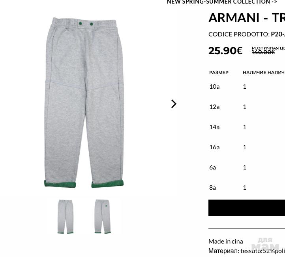Click the black add-to-cart button
The image size is (285, 257).
coord(247,208)
